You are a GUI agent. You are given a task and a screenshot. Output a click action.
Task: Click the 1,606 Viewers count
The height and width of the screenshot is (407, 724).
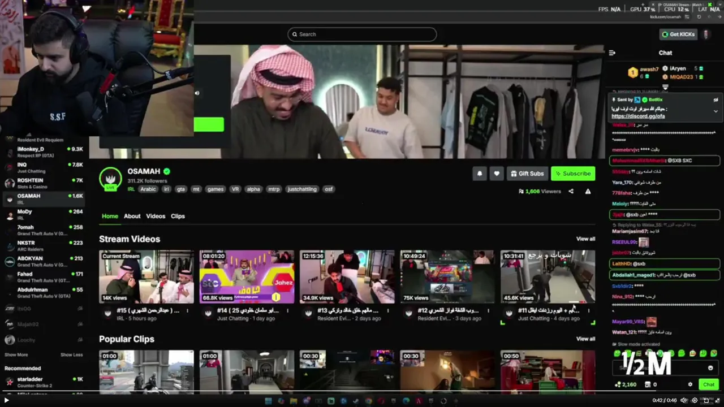540,192
